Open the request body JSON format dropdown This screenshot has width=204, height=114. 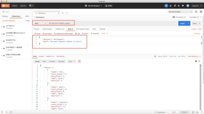(105, 33)
